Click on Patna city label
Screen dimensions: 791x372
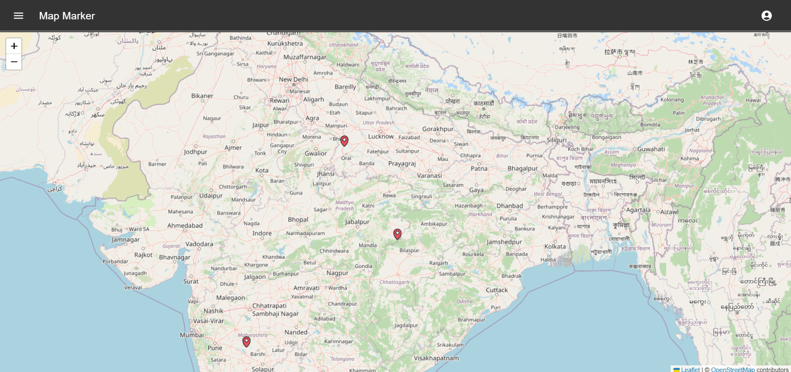point(479,168)
